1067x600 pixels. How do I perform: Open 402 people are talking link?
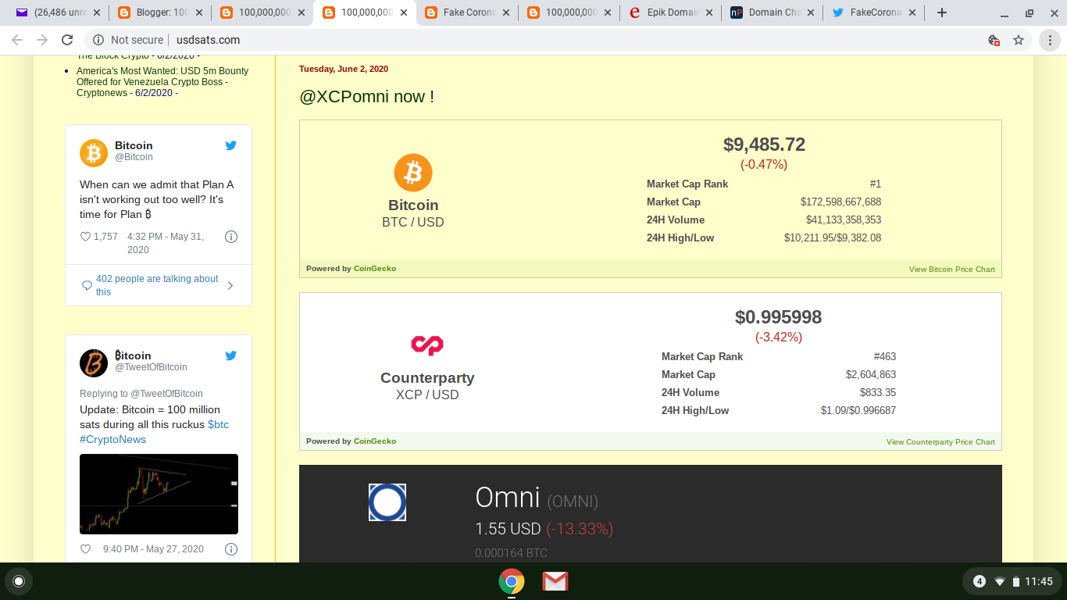[x=157, y=285]
